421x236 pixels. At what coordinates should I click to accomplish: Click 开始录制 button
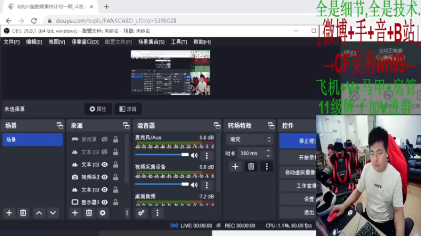298,158
